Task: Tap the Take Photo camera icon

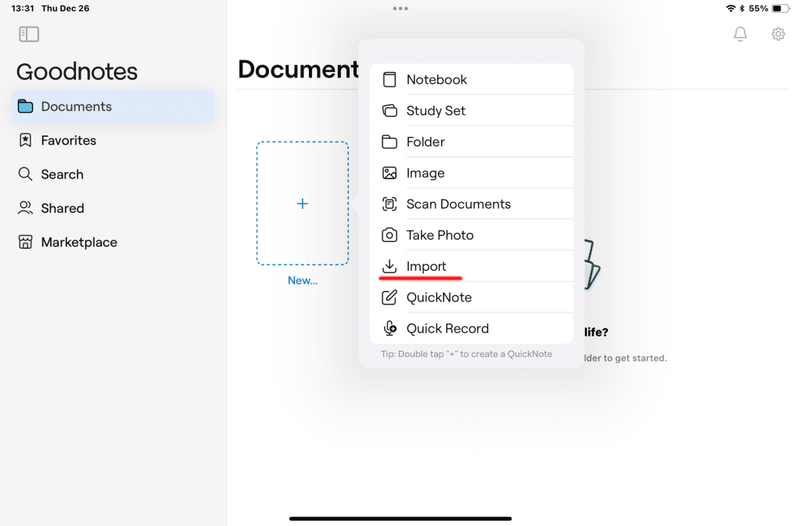Action: (x=390, y=235)
